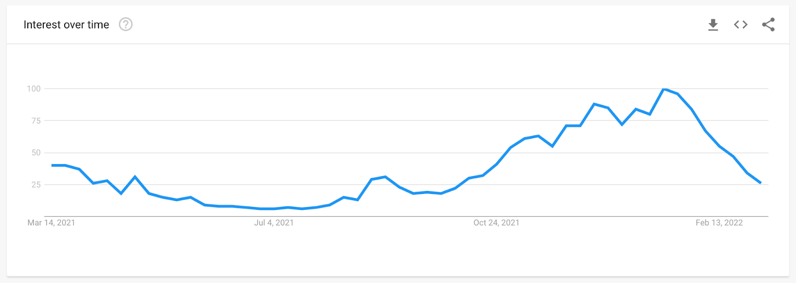796x283 pixels.
Task: Click the Jul 4, 2021 date label
Action: point(274,223)
